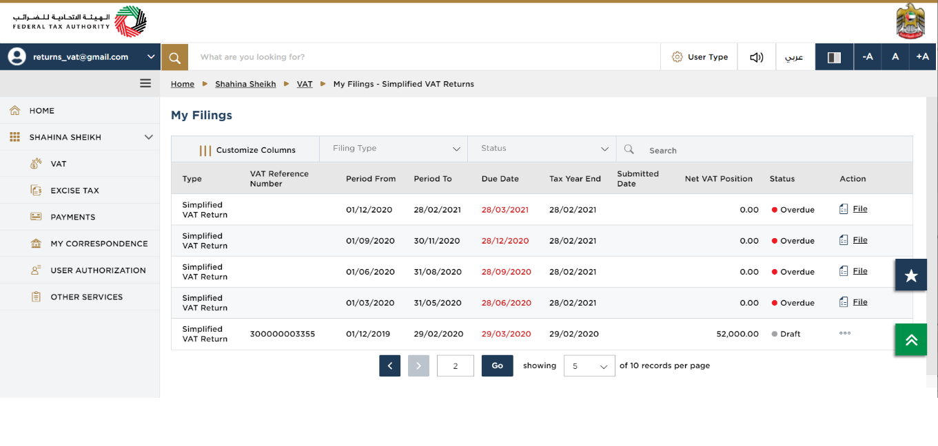Collapse sidebar using the hamburger menu icon

(145, 83)
